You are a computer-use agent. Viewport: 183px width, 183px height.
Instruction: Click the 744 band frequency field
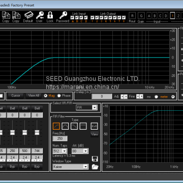(x=37, y=151)
